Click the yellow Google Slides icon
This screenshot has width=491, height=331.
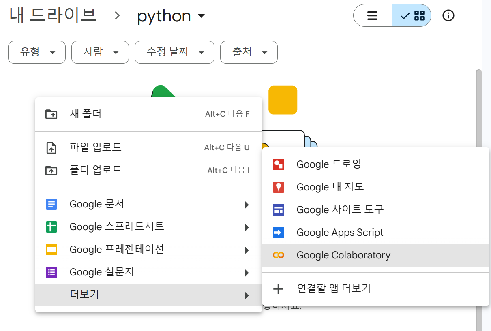[x=51, y=250]
